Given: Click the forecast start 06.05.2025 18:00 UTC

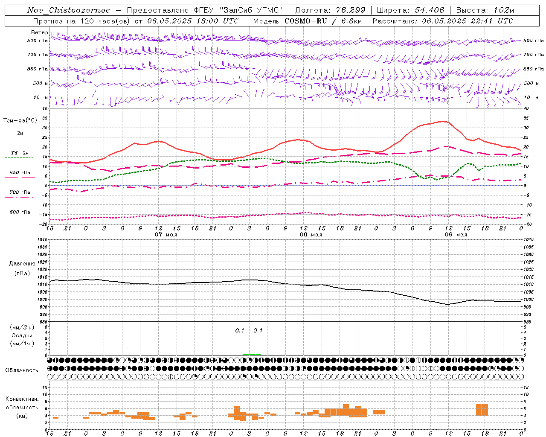Looking at the screenshot, I should click(193, 21).
